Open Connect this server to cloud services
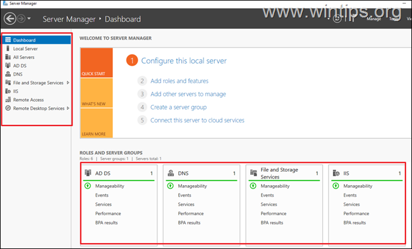 tap(197, 121)
